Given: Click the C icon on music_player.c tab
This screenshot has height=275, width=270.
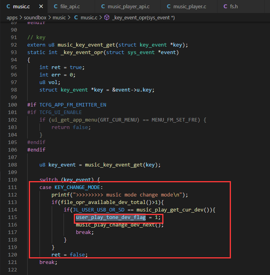Looking at the screenshot, I should pyautogui.click(x=169, y=6).
